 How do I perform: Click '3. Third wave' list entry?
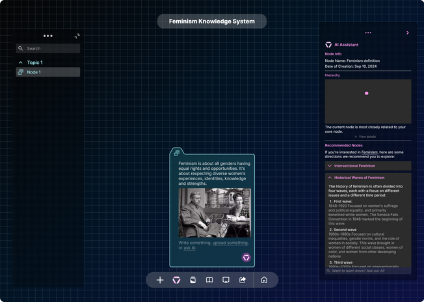[x=341, y=262]
